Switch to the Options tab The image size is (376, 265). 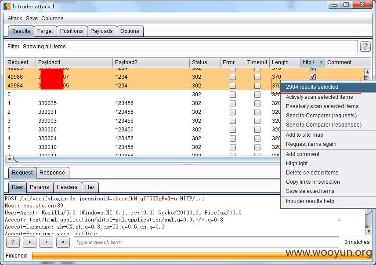click(x=130, y=31)
